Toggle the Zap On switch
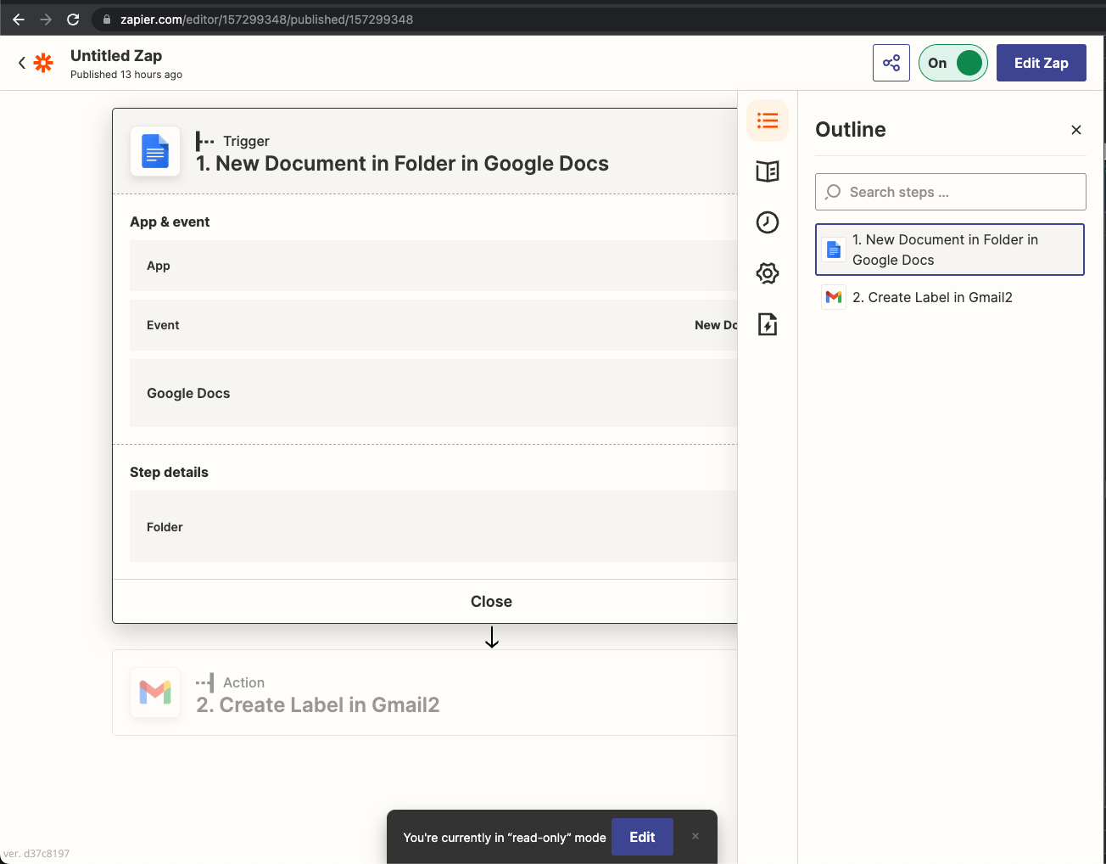 coord(953,63)
